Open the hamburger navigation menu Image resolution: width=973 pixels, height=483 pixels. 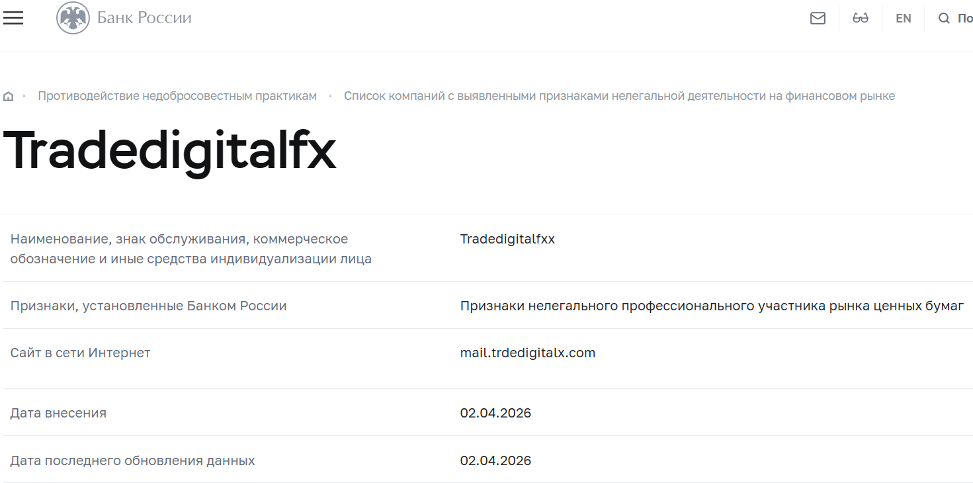coord(13,18)
